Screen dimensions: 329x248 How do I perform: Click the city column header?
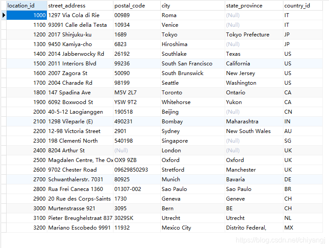click(193, 6)
